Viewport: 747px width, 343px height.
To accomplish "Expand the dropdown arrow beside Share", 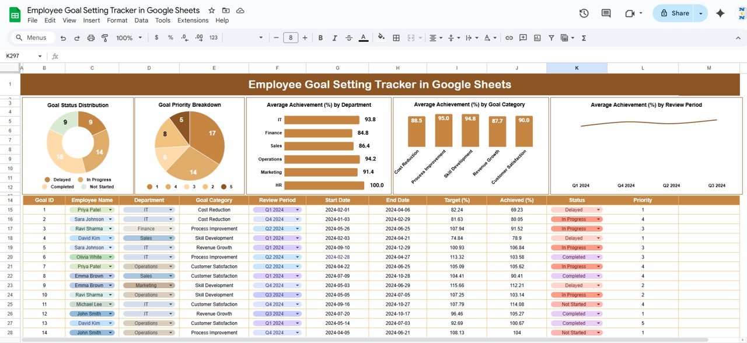I will tap(700, 13).
